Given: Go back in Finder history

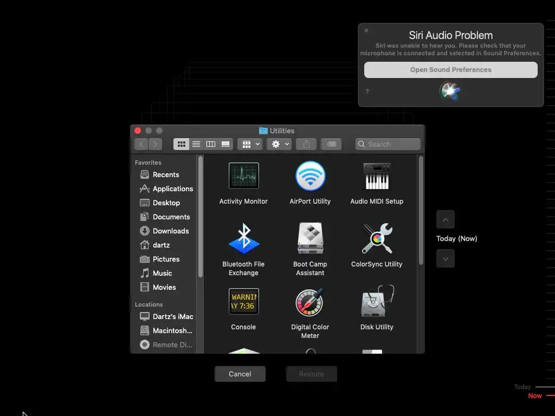Looking at the screenshot, I should 141,144.
